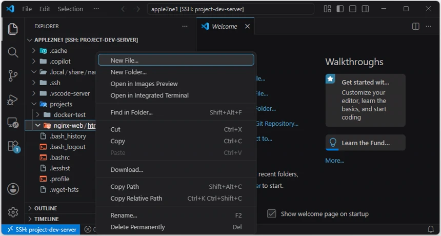Viewport: 441px width, 236px height.
Task: Choose Copy from context menu
Action: tap(176, 141)
